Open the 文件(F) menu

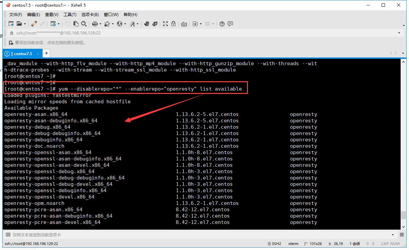tap(15, 15)
